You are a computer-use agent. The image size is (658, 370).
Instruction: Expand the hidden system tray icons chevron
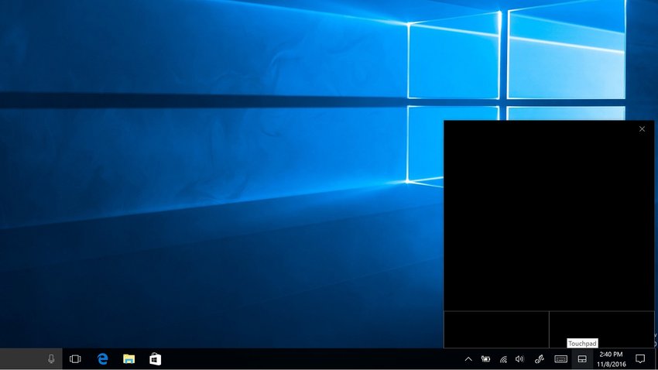468,359
